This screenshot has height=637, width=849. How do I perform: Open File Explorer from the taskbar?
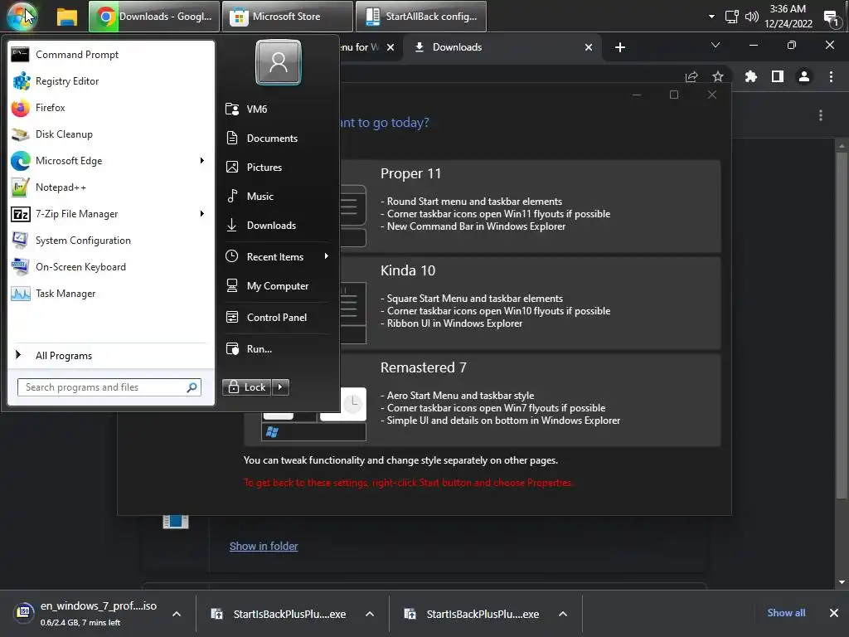point(67,17)
